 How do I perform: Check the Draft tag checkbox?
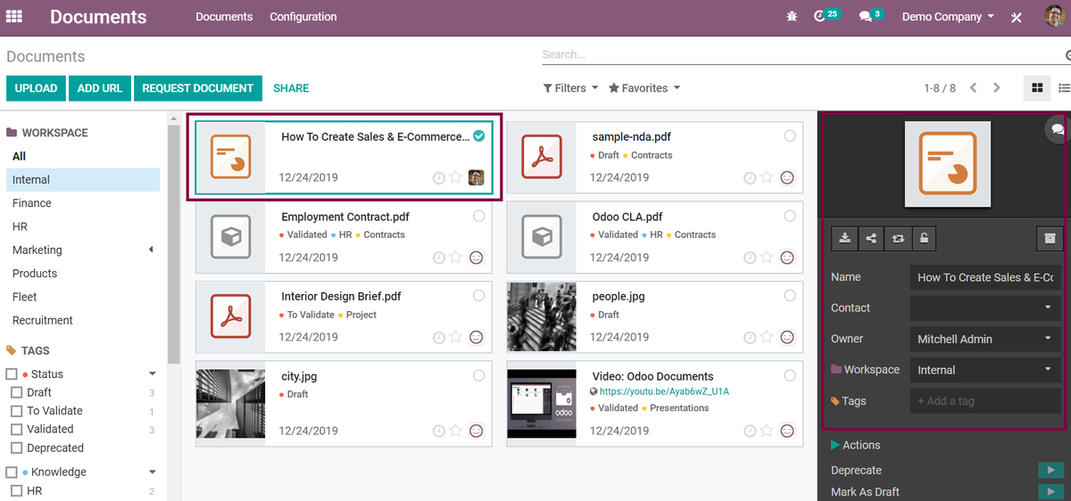(x=16, y=393)
